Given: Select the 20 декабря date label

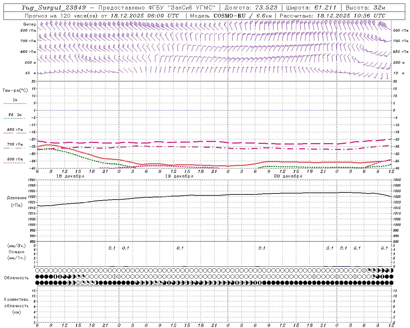Looking at the screenshot, I should 288,176.
